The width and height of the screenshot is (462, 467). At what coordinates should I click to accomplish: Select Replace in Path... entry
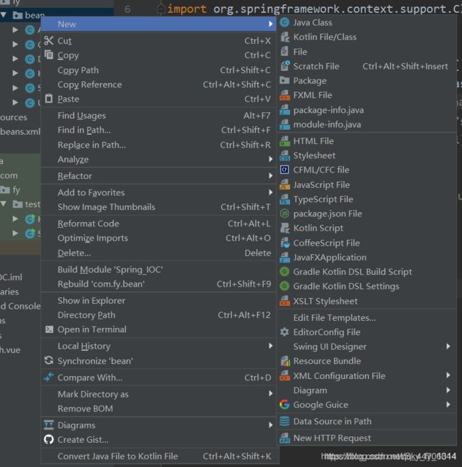(x=158, y=145)
